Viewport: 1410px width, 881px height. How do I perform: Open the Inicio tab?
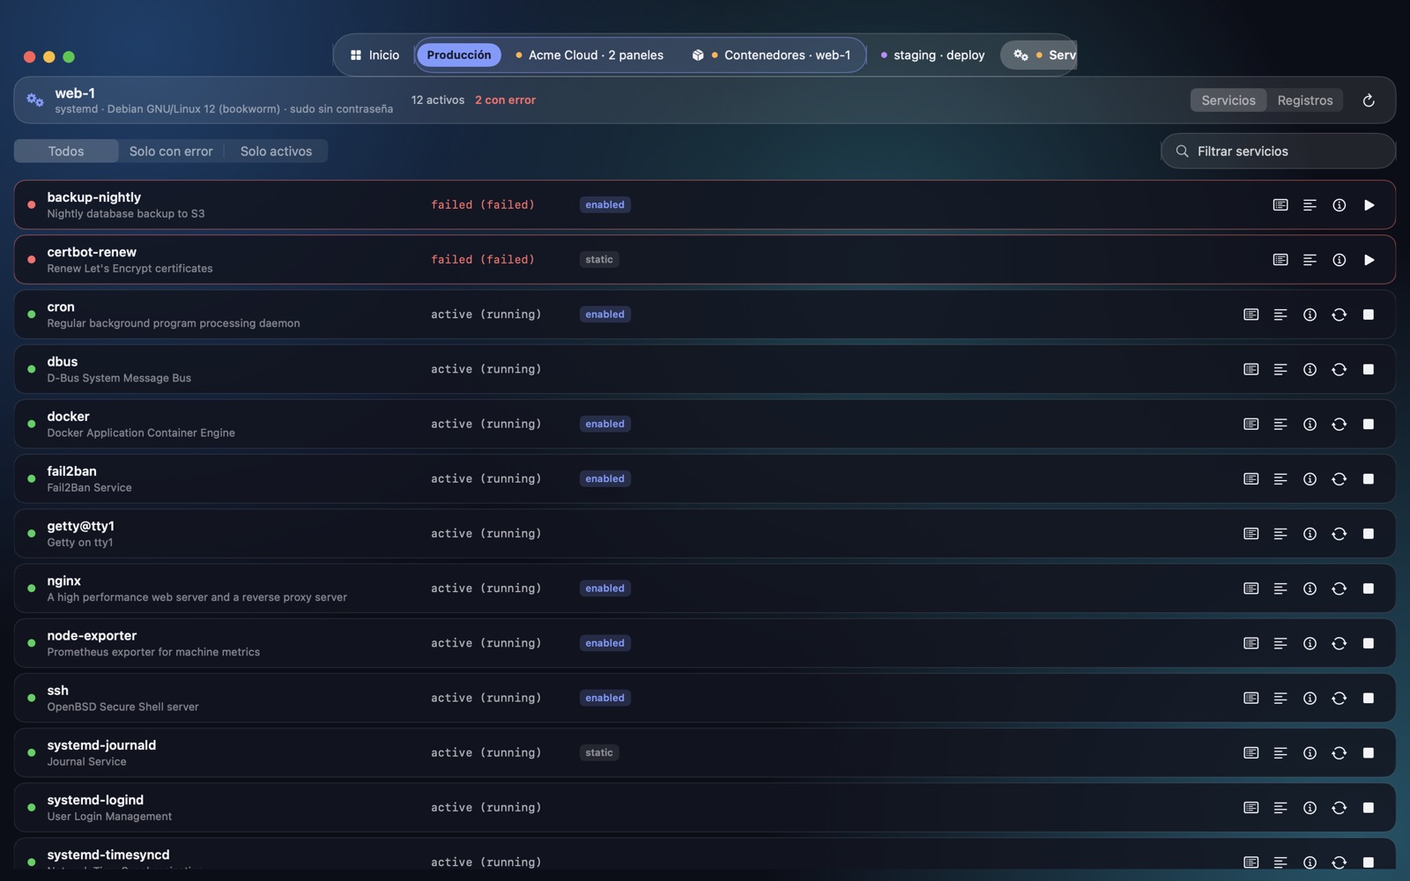375,55
